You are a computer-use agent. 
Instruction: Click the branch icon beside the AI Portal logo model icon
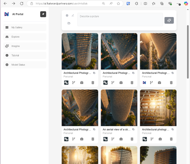pyautogui.click(x=151, y=83)
